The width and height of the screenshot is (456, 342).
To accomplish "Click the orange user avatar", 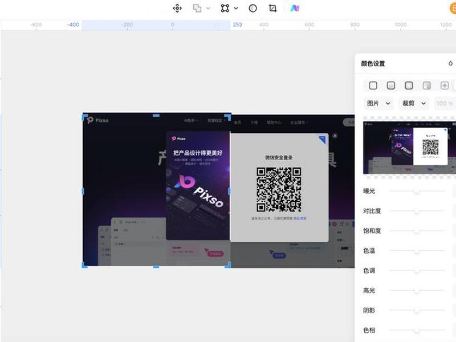I will tap(453, 8).
